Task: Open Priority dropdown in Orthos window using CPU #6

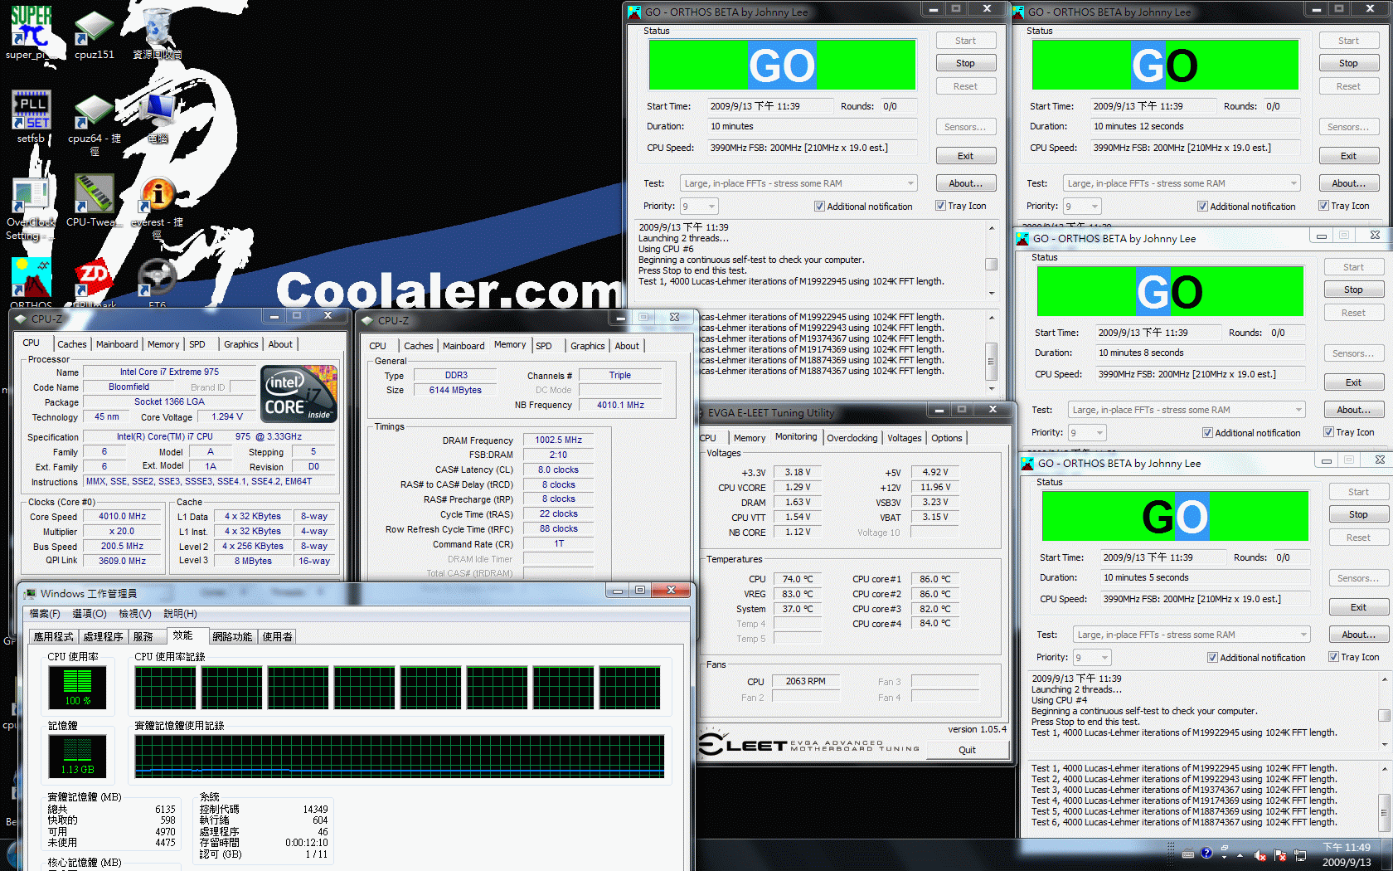Action: point(699,207)
